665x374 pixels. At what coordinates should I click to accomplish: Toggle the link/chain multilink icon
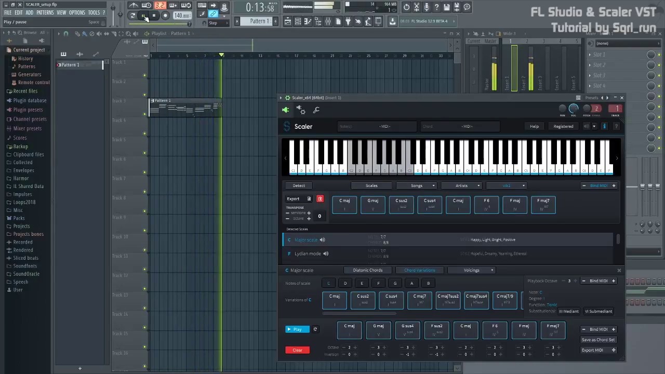pyautogui.click(x=213, y=14)
